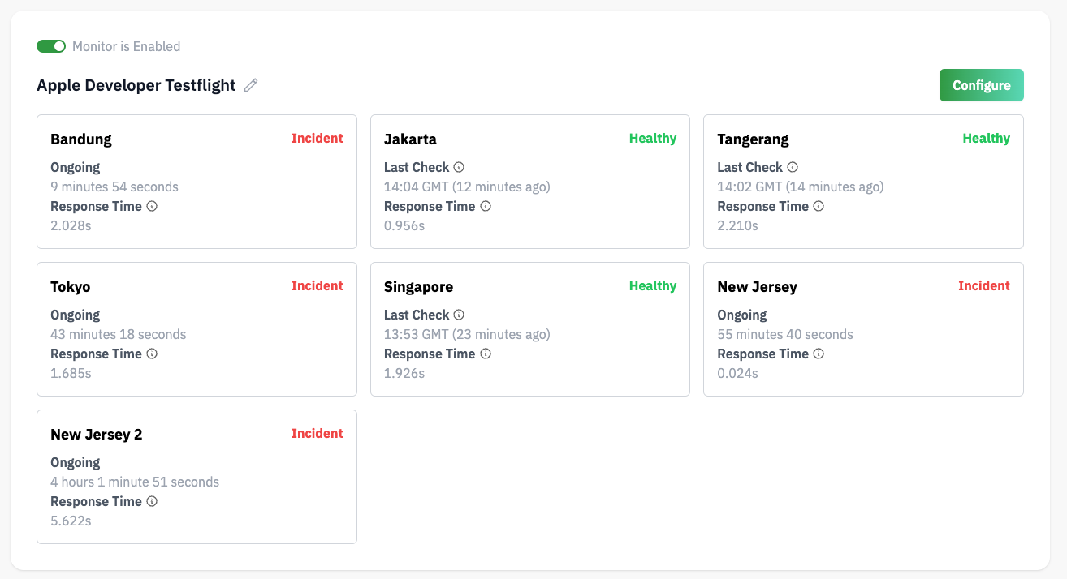Click the info icon next to Singapore Last Check
The image size is (1067, 579).
(459, 315)
